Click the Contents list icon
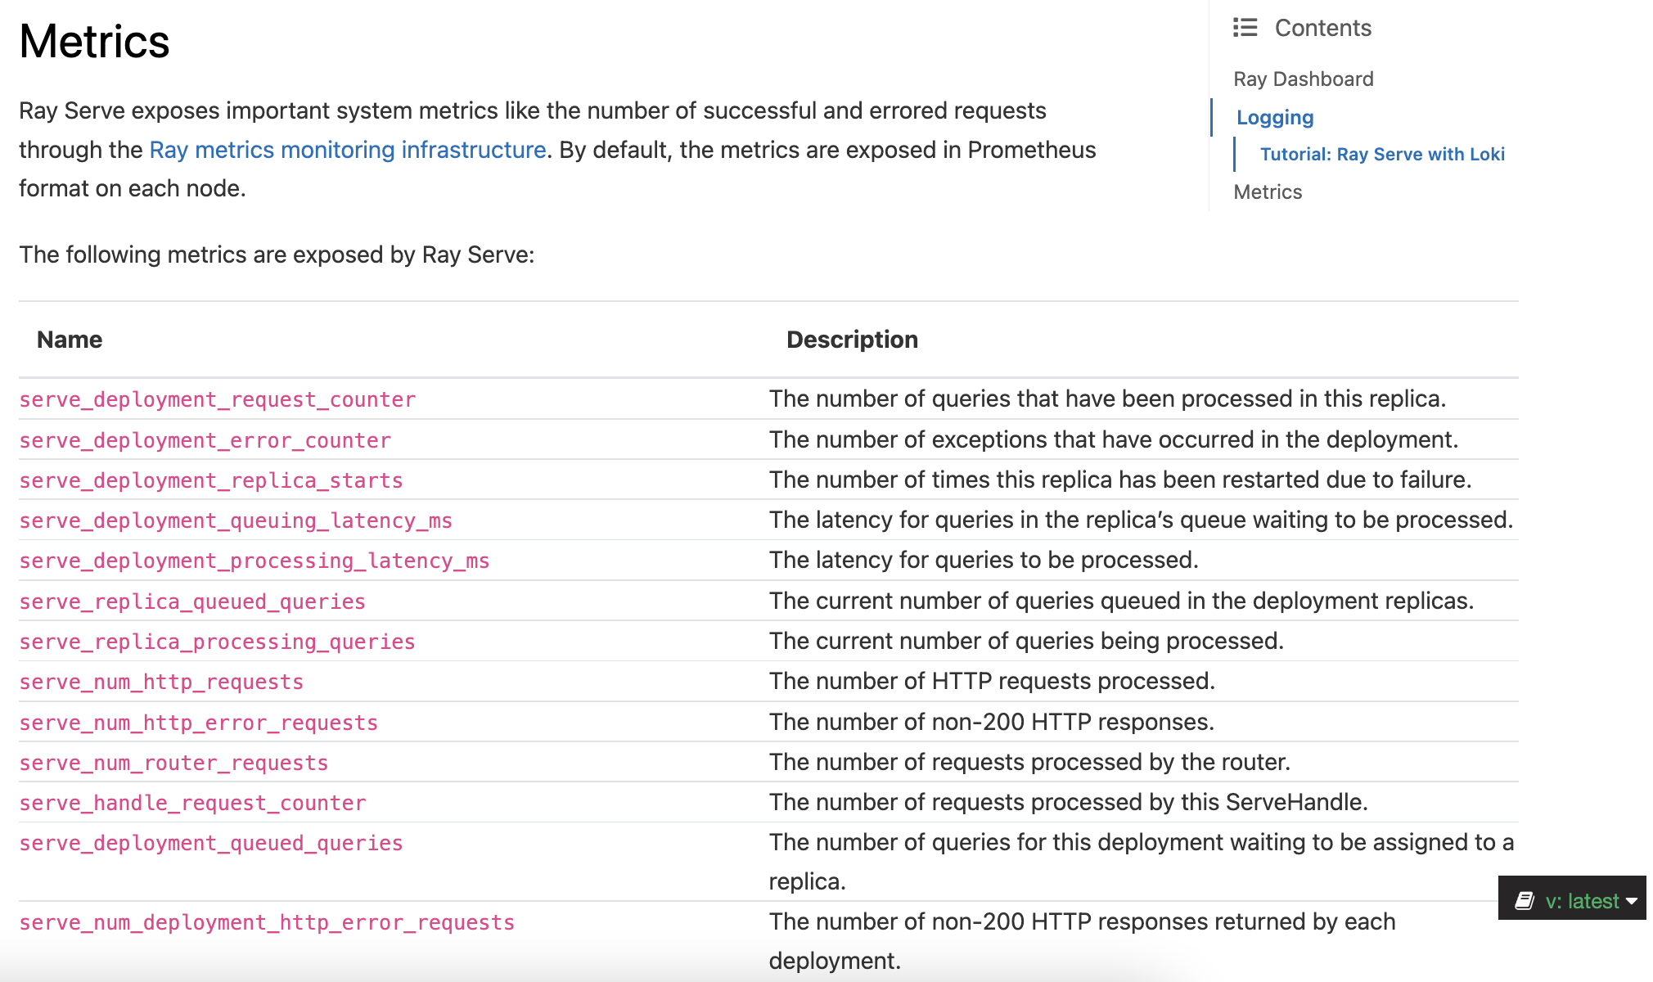 point(1245,28)
